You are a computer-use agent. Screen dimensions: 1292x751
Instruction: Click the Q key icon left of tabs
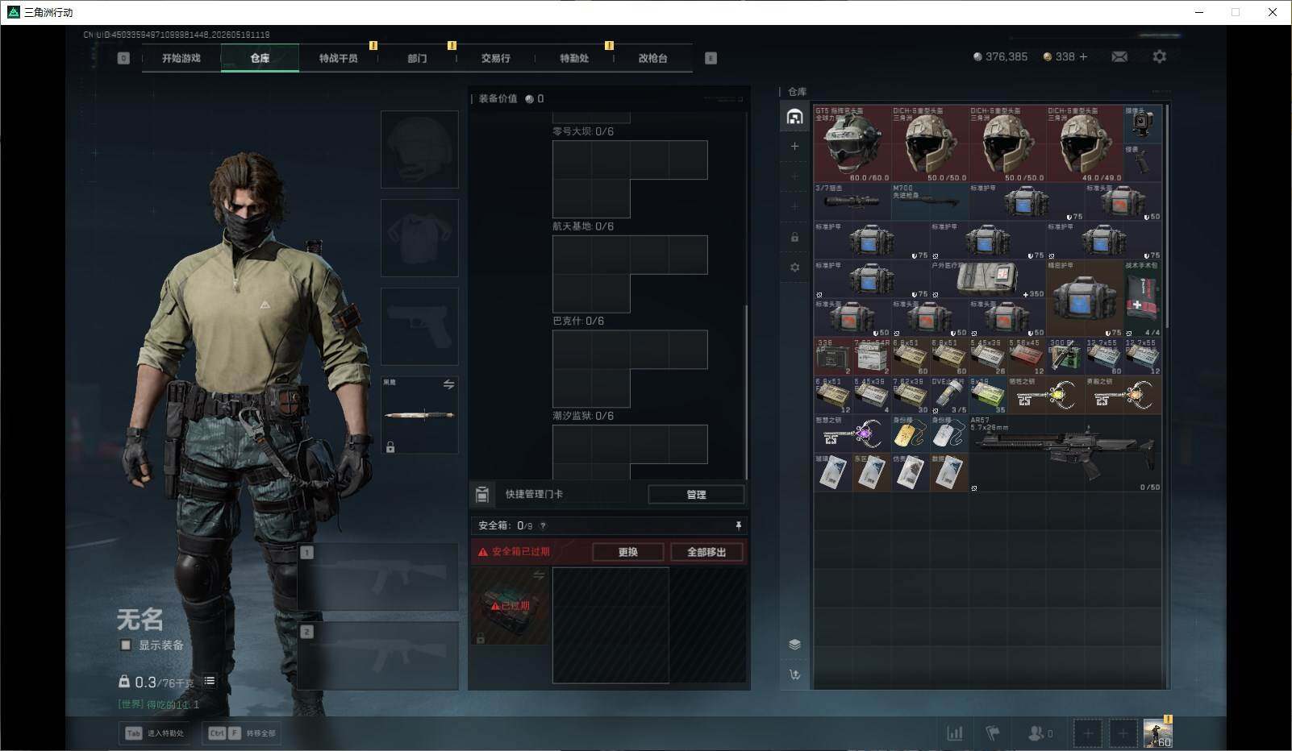123,58
